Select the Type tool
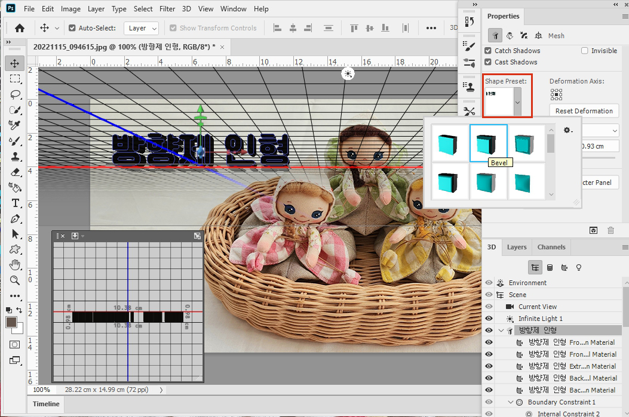This screenshot has width=629, height=417. pos(15,203)
